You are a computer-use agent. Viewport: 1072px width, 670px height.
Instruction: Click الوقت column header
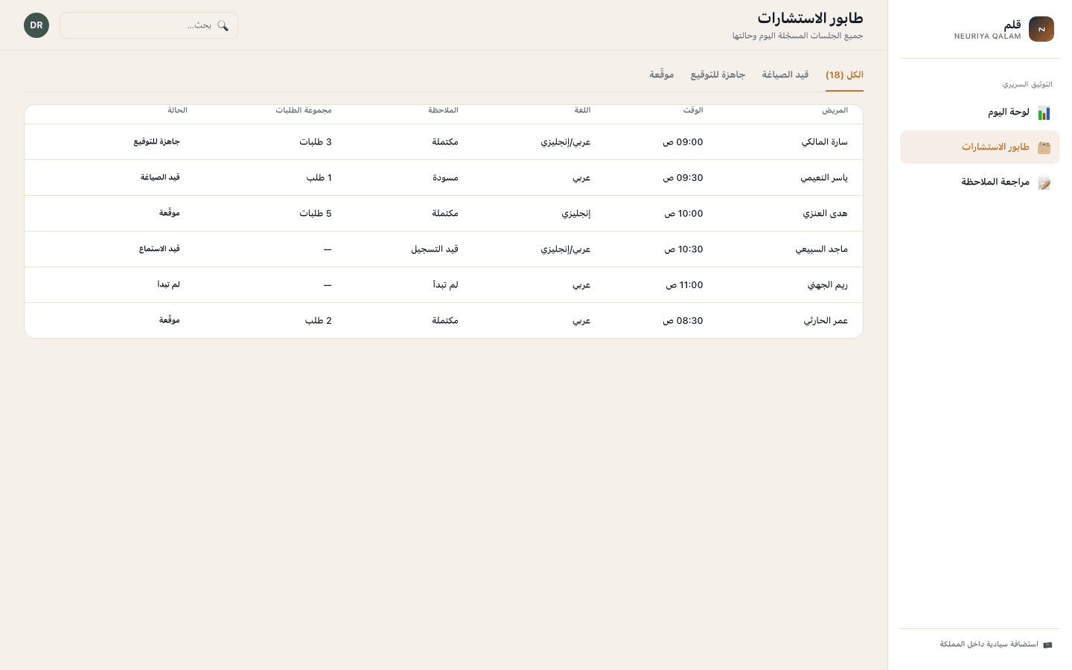tap(693, 110)
